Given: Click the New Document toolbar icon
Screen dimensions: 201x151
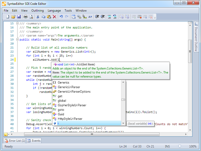Looking at the screenshot, I should tap(7, 16).
